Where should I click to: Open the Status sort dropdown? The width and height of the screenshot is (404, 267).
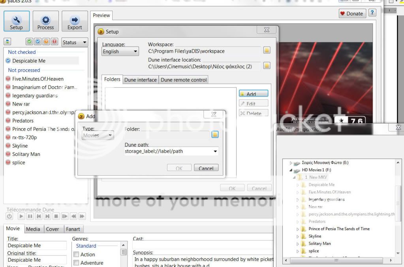click(x=75, y=42)
